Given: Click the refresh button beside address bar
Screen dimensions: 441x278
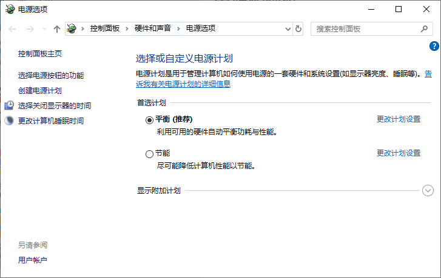Looking at the screenshot, I should [298, 28].
